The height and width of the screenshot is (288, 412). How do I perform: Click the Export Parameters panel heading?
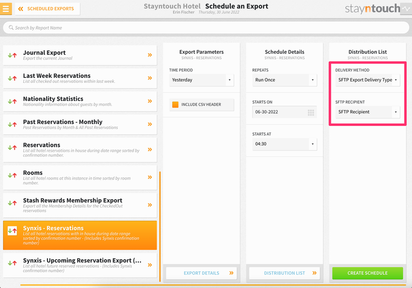[x=202, y=52]
